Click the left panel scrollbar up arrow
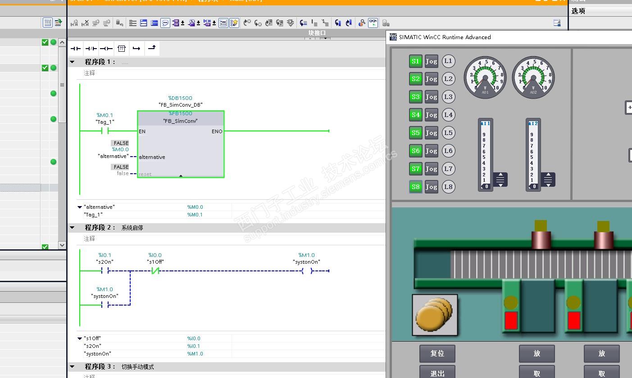632x378 pixels. 62,43
